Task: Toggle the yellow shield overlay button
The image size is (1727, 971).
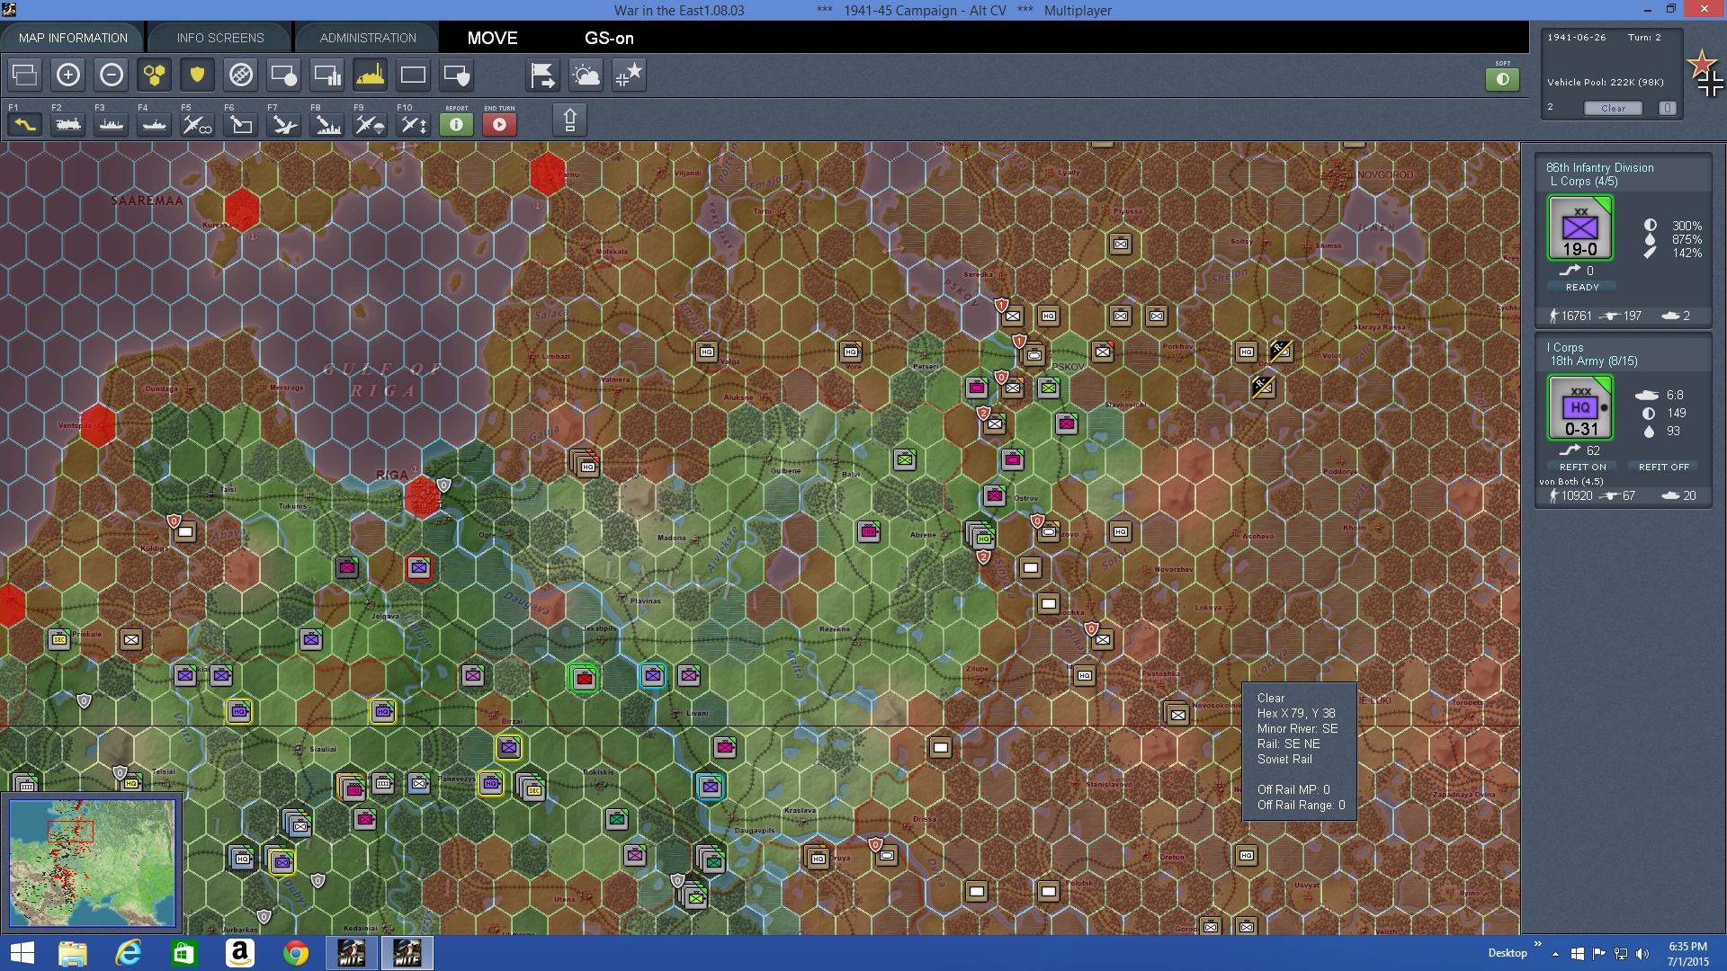Action: pyautogui.click(x=198, y=75)
